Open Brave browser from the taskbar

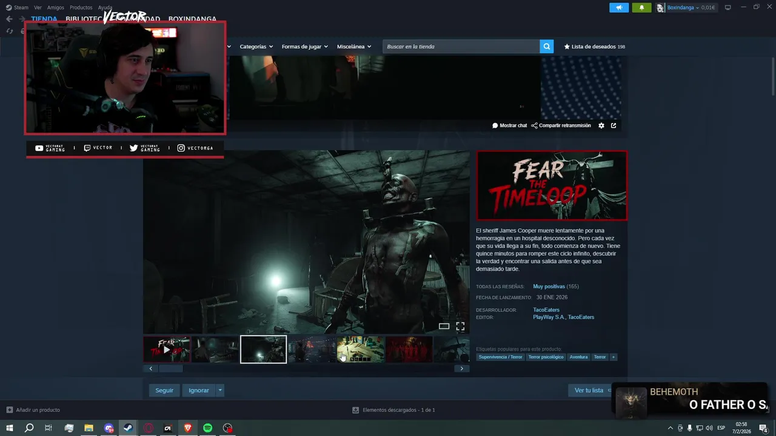coord(187,428)
